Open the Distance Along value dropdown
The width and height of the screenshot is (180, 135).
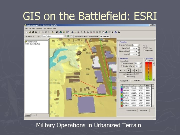pos(140,63)
